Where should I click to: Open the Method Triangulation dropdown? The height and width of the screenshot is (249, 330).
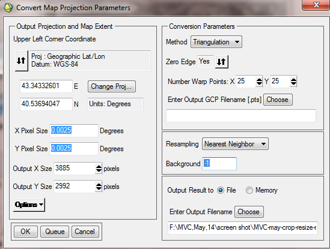(216, 42)
